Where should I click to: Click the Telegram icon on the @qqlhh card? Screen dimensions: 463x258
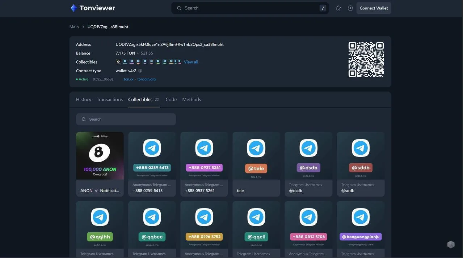[100, 217]
